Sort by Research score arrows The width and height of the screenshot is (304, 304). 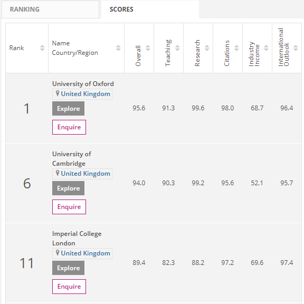point(207,48)
